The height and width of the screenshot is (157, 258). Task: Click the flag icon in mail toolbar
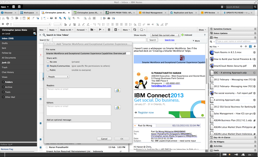click(x=100, y=30)
